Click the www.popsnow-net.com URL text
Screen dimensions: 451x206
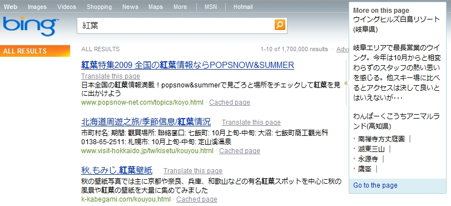tap(142, 102)
